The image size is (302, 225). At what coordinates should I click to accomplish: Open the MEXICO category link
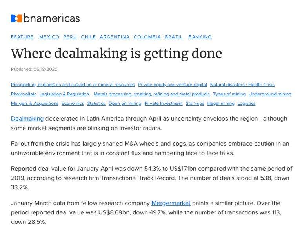coord(49,37)
